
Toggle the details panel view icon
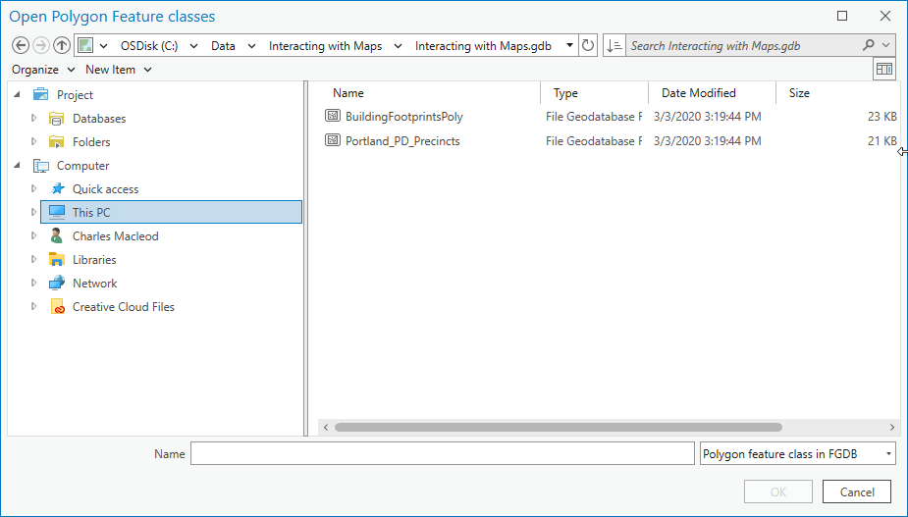pos(883,70)
